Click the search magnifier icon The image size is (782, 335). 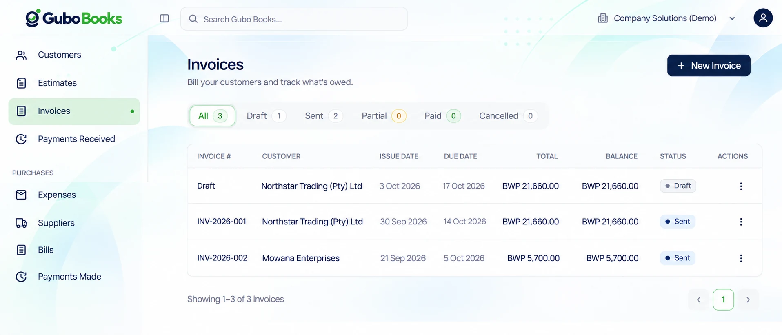193,19
